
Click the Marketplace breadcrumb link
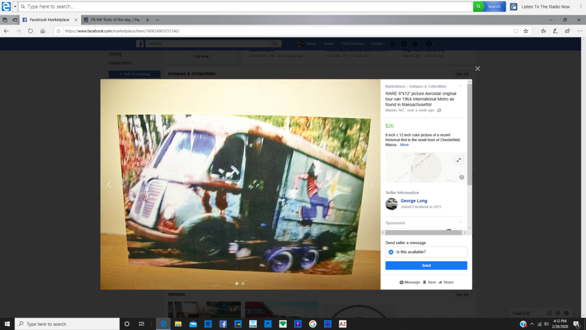395,86
